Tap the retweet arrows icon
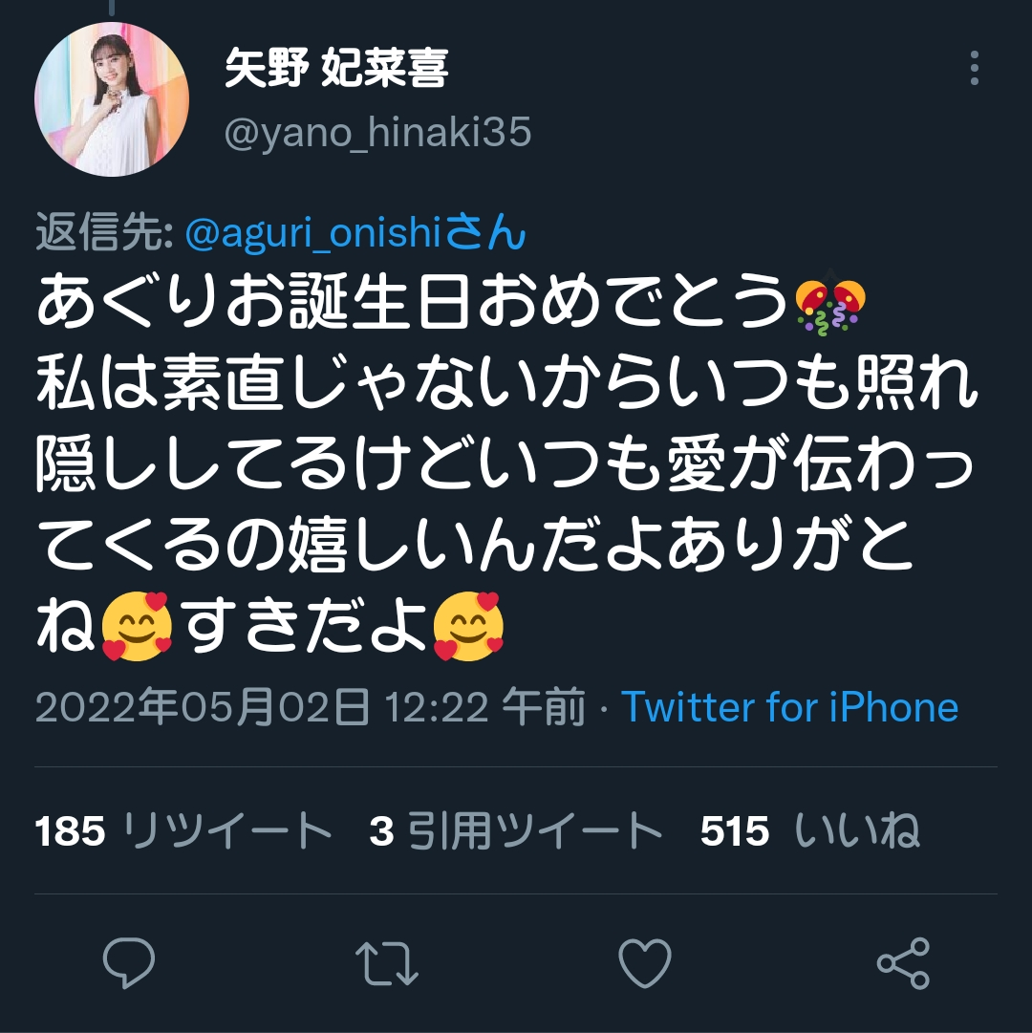This screenshot has width=1032, height=1033. (x=387, y=963)
